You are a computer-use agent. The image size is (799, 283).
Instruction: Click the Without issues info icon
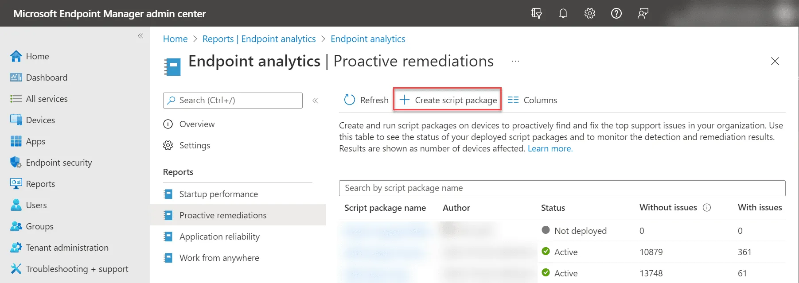pyautogui.click(x=707, y=207)
